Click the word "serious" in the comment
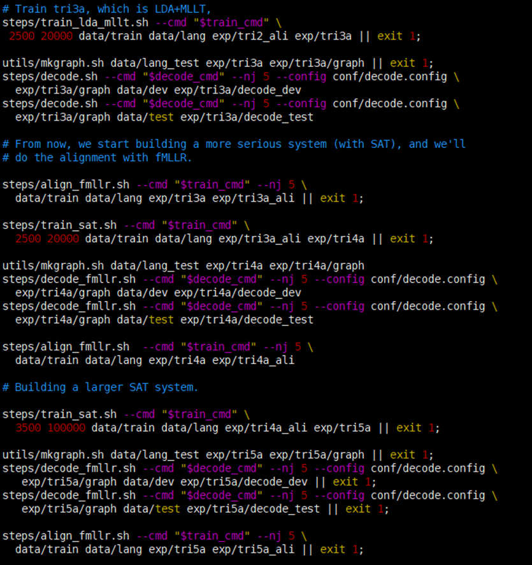The width and height of the screenshot is (532, 565). click(x=259, y=144)
